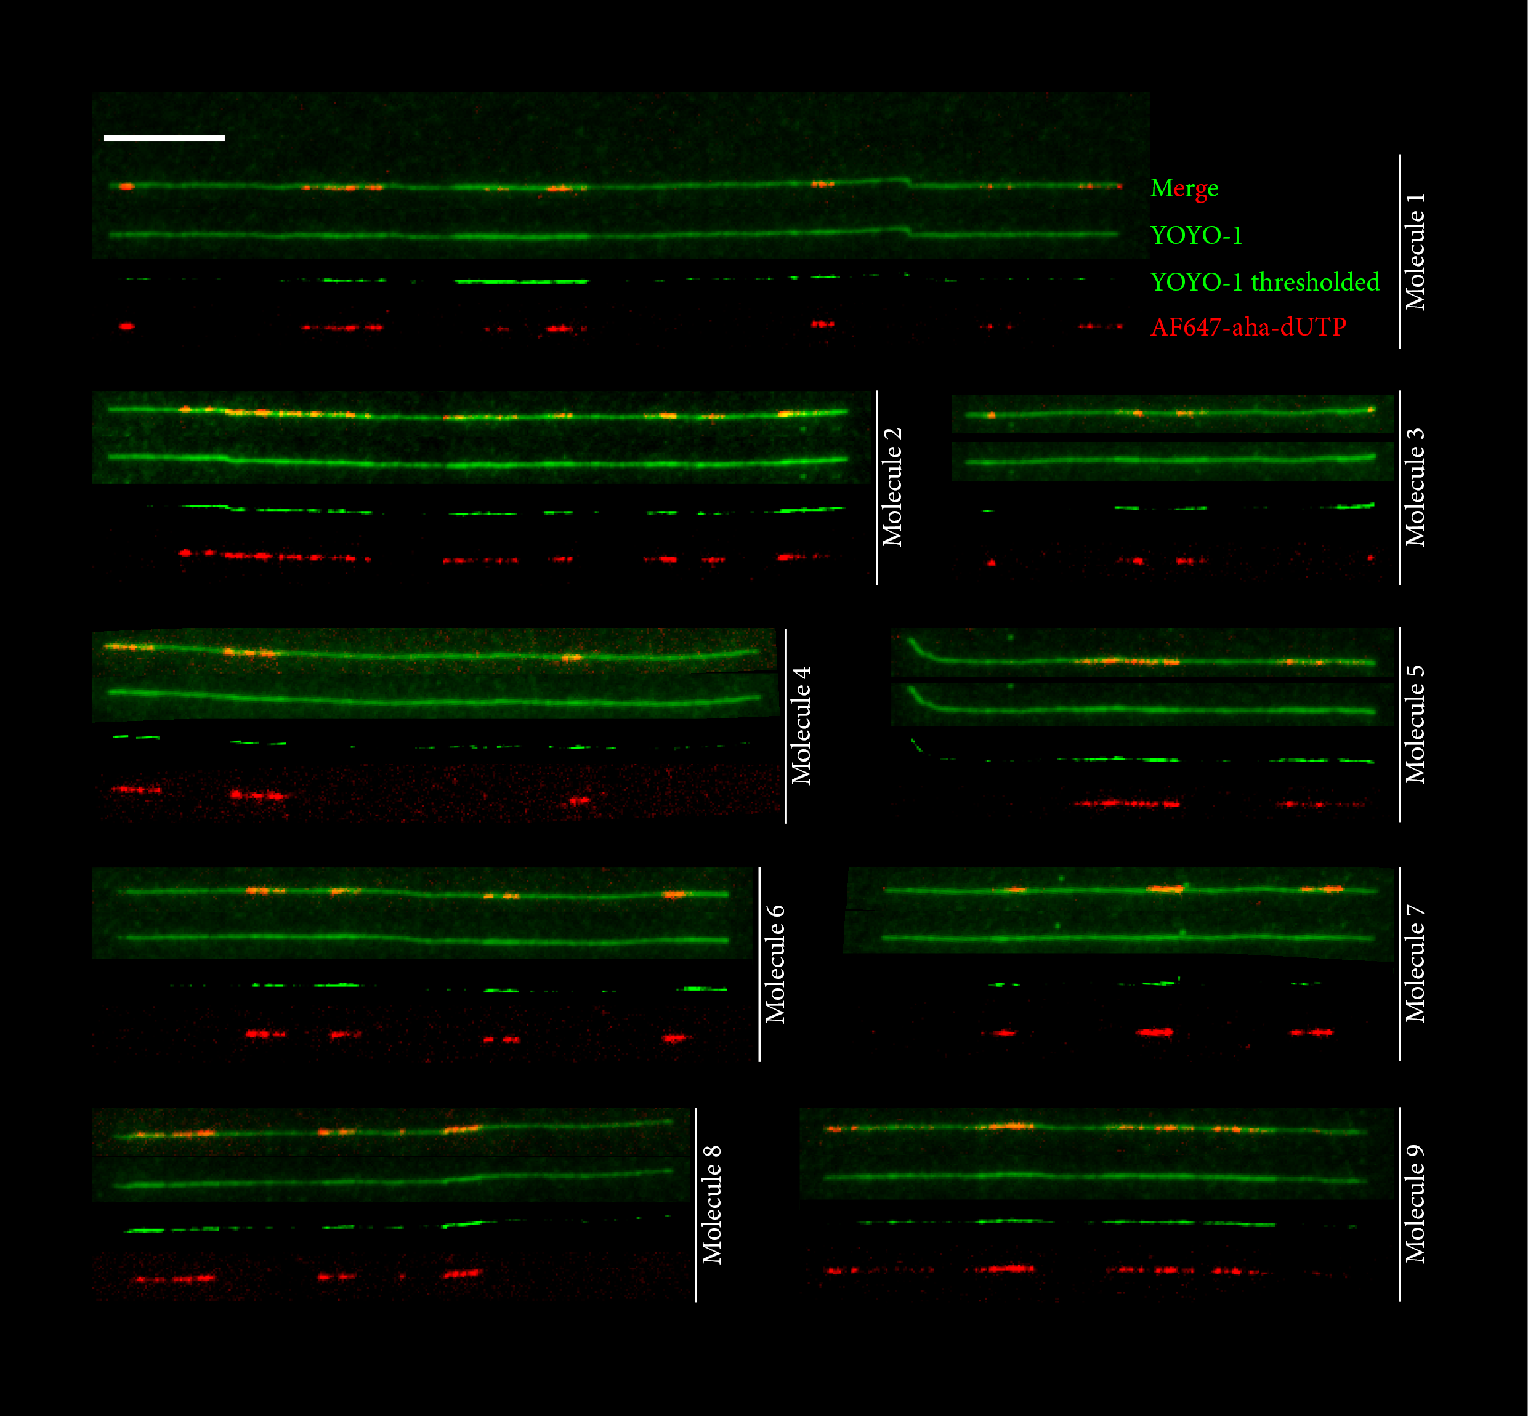Image resolution: width=1528 pixels, height=1416 pixels.
Task: Select the Molecule 2 merge image strip
Action: 482,414
